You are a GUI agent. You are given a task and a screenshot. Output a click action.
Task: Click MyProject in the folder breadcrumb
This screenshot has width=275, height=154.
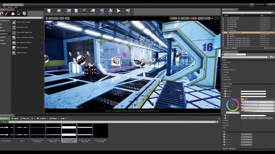tap(53, 118)
